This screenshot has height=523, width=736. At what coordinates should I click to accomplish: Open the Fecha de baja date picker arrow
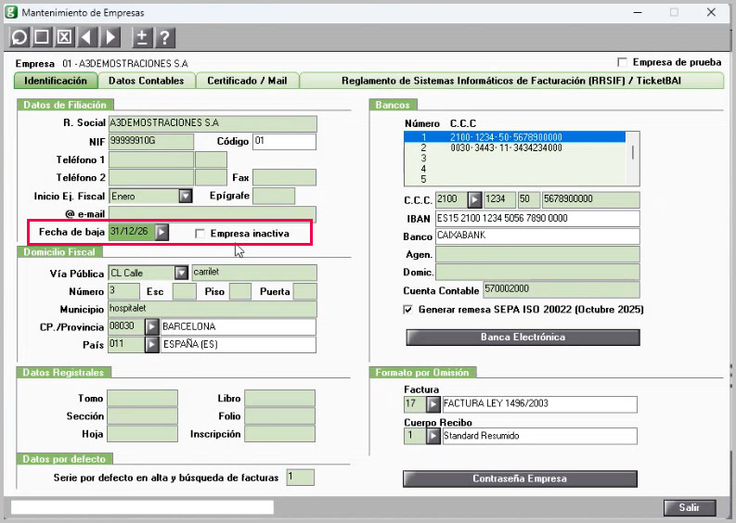tap(161, 232)
